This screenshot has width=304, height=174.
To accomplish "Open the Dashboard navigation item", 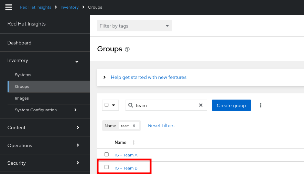I will click(19, 43).
